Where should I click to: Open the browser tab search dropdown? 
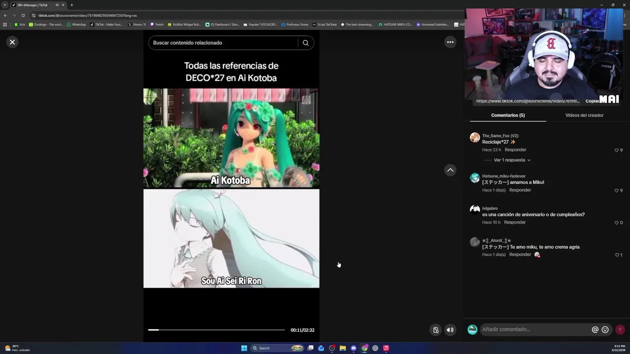5,5
